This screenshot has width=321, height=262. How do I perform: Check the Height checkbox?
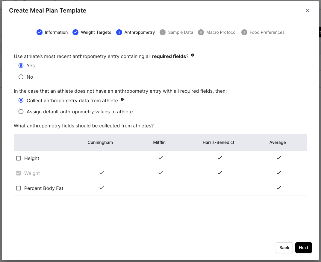coord(19,158)
